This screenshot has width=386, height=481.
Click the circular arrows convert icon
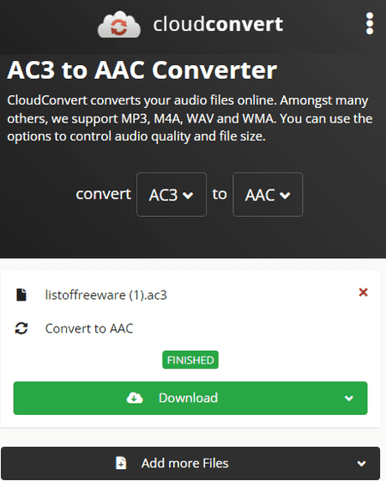(21, 328)
